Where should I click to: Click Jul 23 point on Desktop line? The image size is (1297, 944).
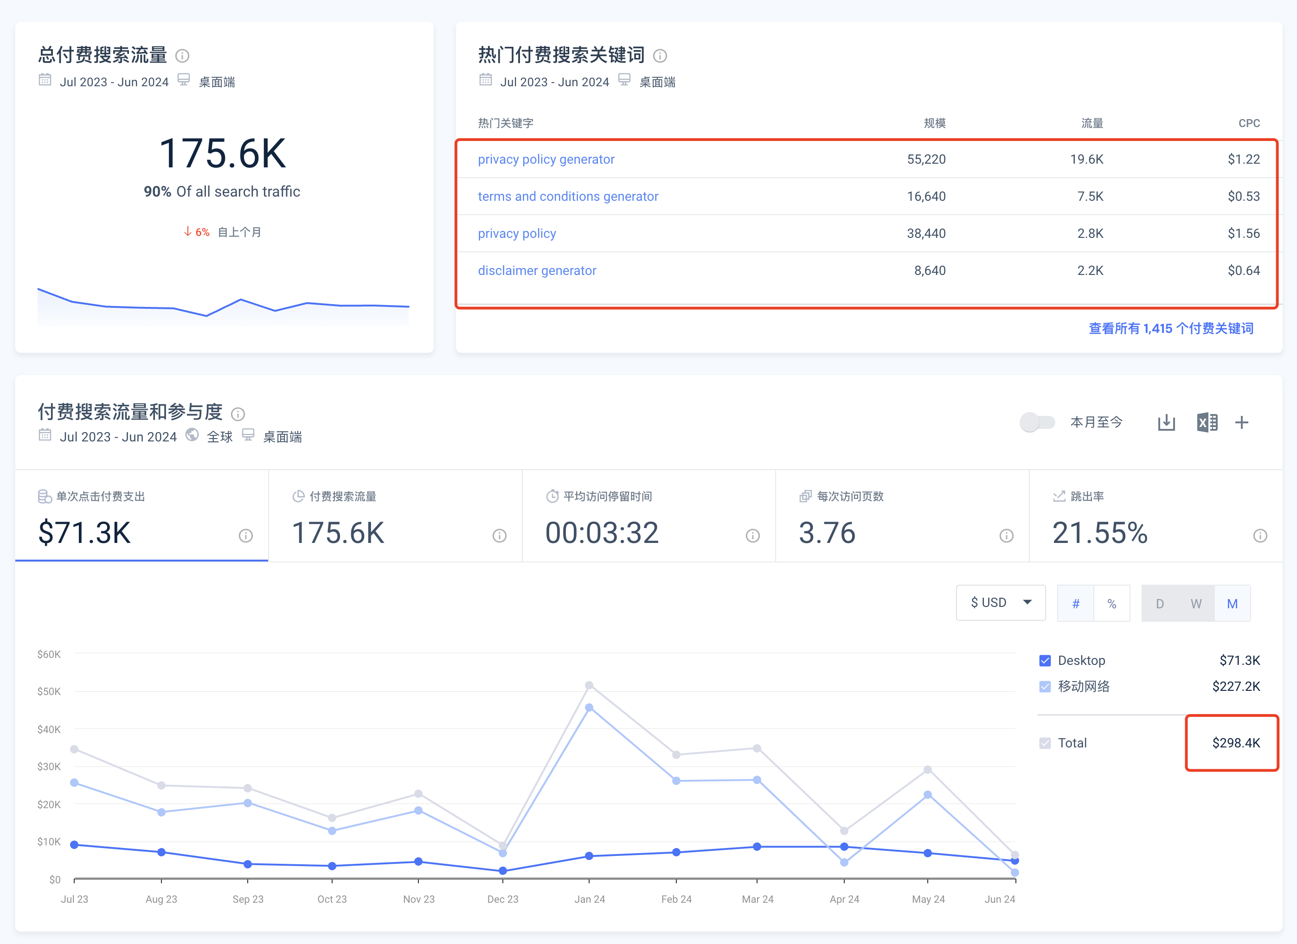(x=74, y=845)
